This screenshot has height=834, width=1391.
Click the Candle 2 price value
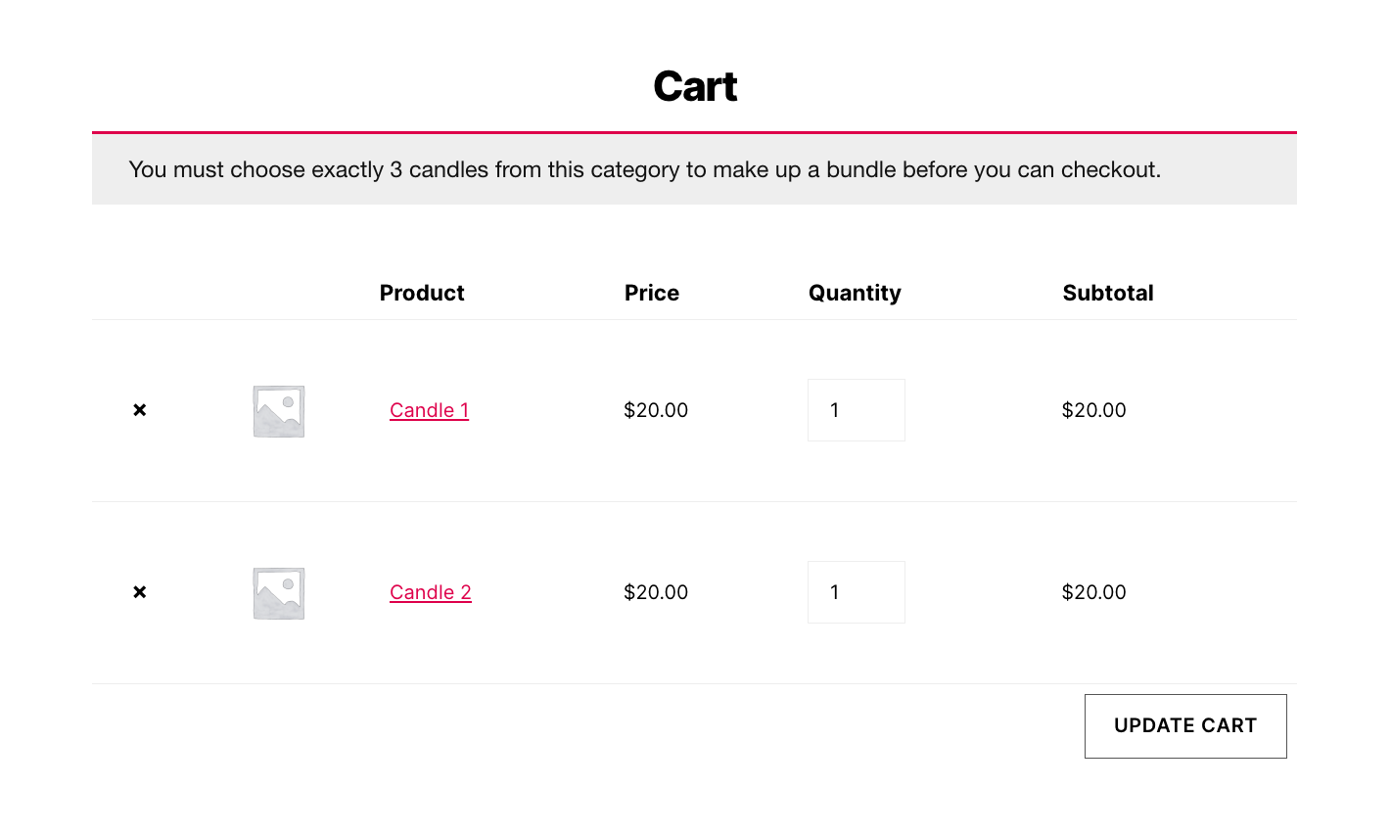point(656,592)
